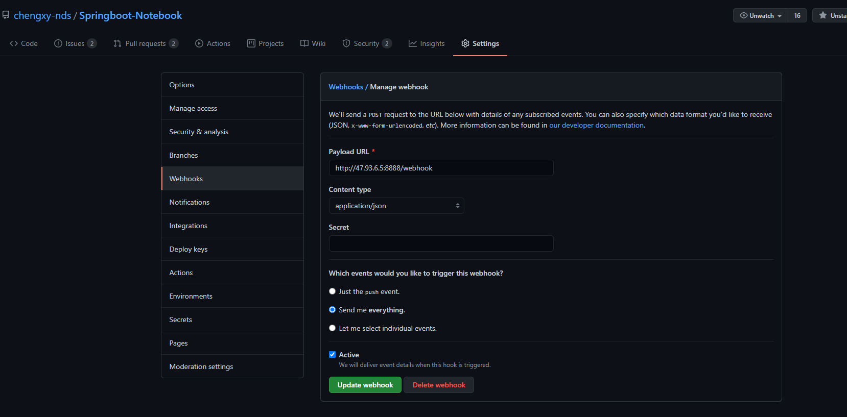Viewport: 847px width, 417px height.
Task: Click the Issues count badge 2
Action: click(92, 43)
